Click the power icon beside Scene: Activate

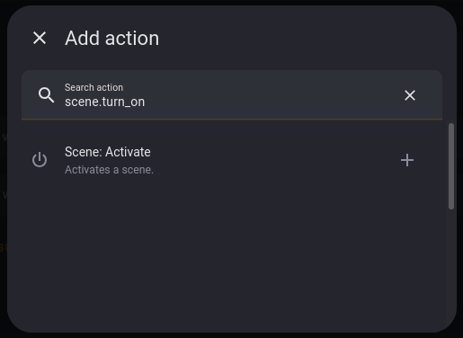pos(40,160)
